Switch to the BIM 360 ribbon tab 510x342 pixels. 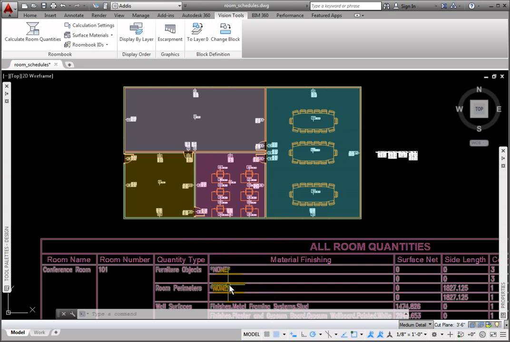pyautogui.click(x=260, y=15)
